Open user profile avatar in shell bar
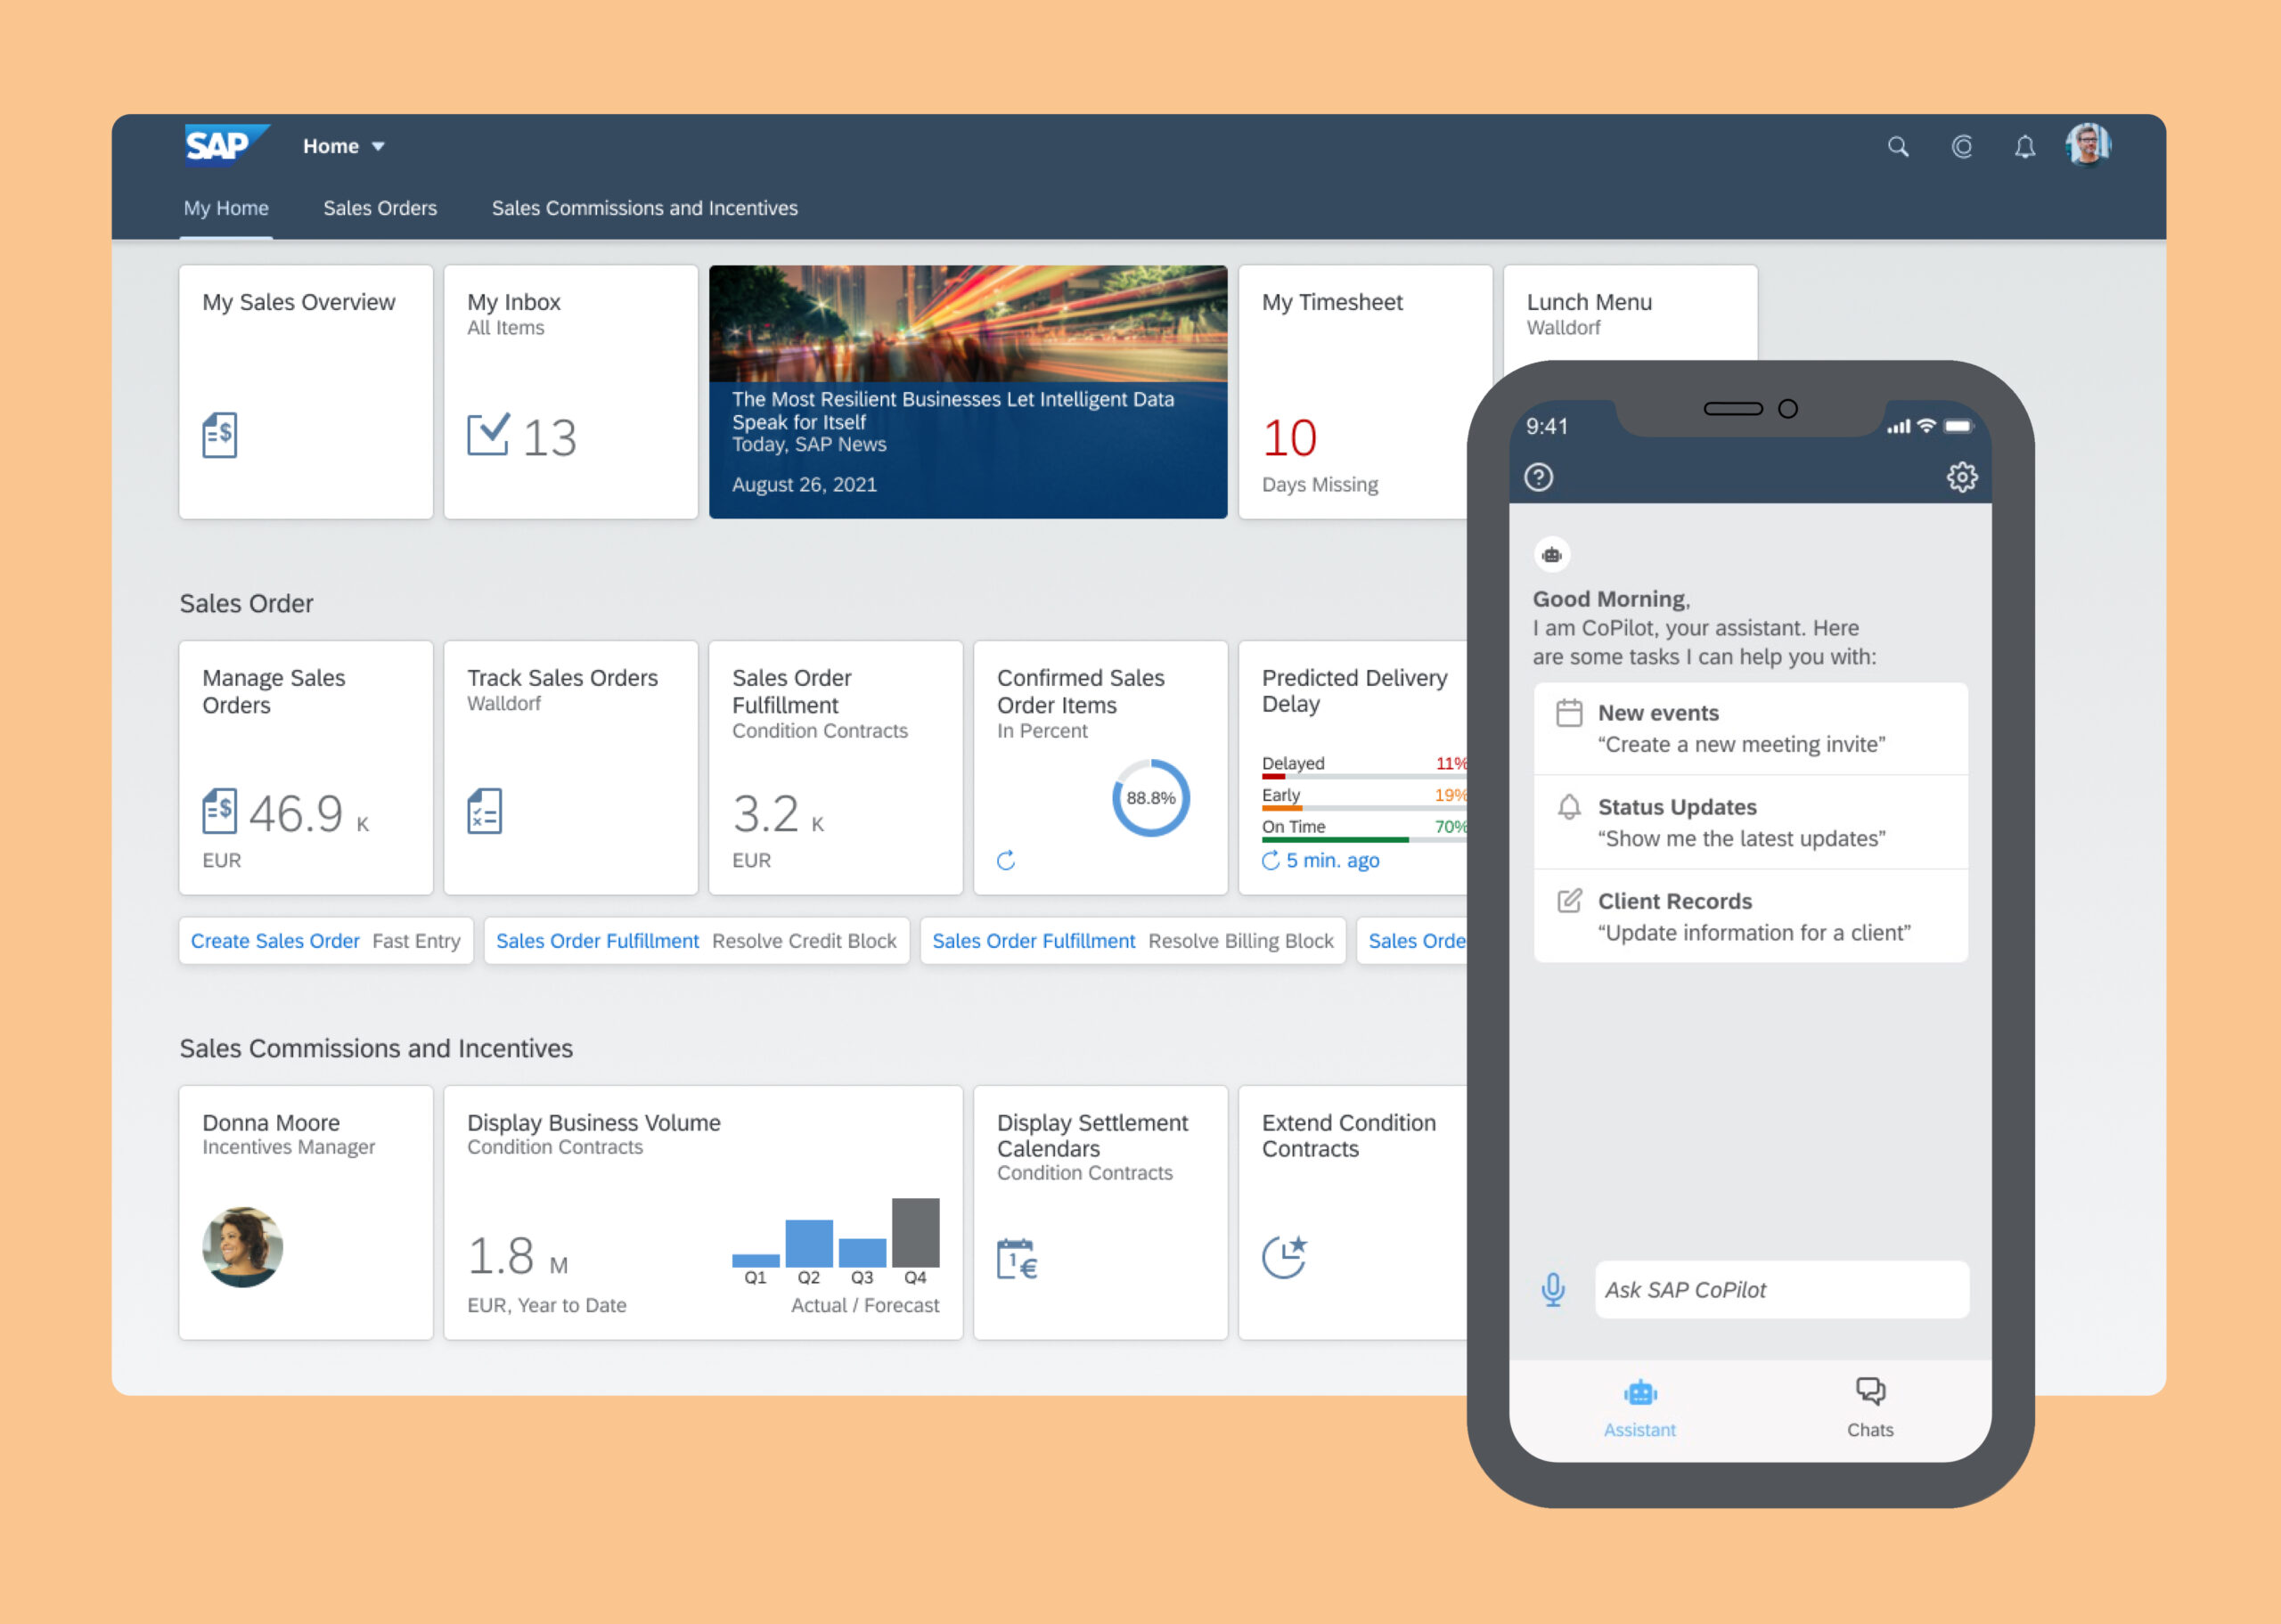2281x1624 pixels. pyautogui.click(x=2088, y=146)
